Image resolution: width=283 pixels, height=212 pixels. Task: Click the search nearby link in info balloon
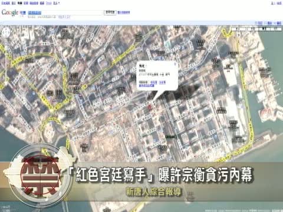click(146, 85)
